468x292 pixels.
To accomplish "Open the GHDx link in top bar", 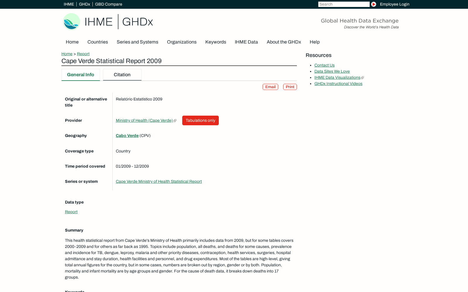I will (x=85, y=4).
